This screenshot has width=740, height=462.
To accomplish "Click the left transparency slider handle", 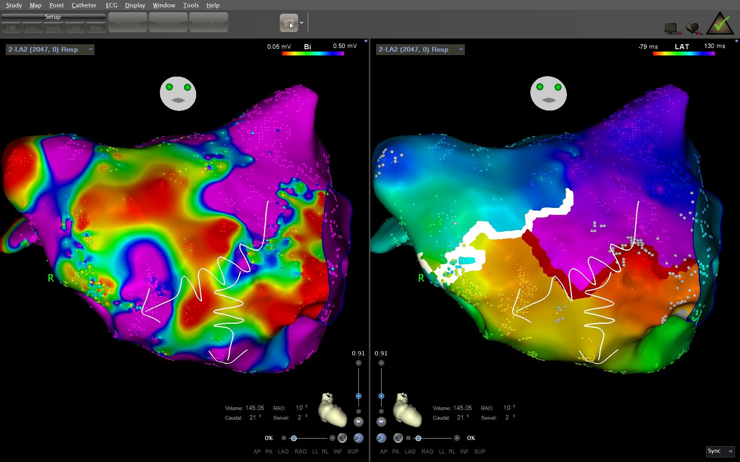I will click(x=294, y=438).
